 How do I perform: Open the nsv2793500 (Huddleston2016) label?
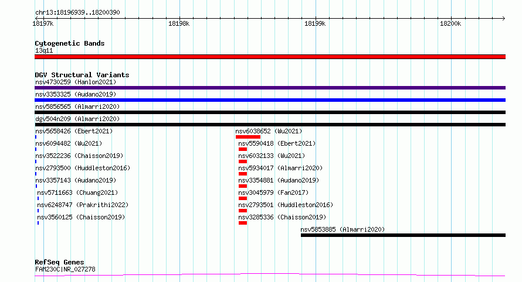click(83, 168)
